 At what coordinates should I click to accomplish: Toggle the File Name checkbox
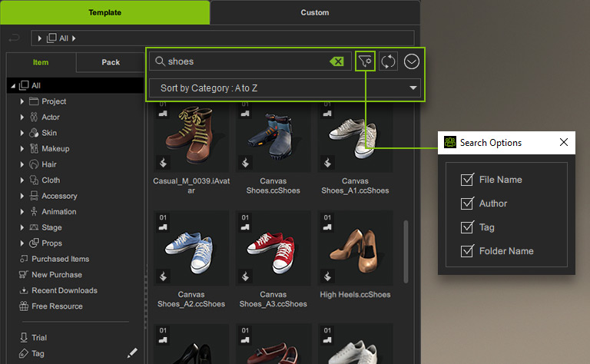click(467, 180)
